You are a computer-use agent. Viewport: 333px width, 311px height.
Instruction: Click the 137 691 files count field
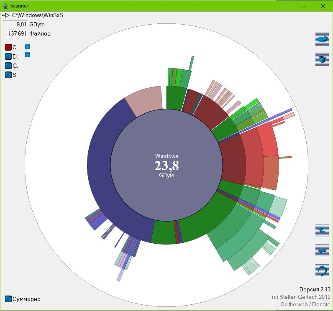15,33
